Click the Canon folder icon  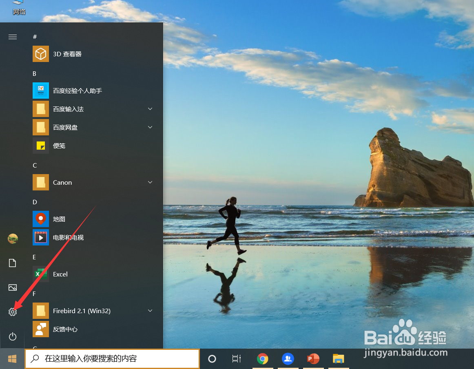pos(41,182)
